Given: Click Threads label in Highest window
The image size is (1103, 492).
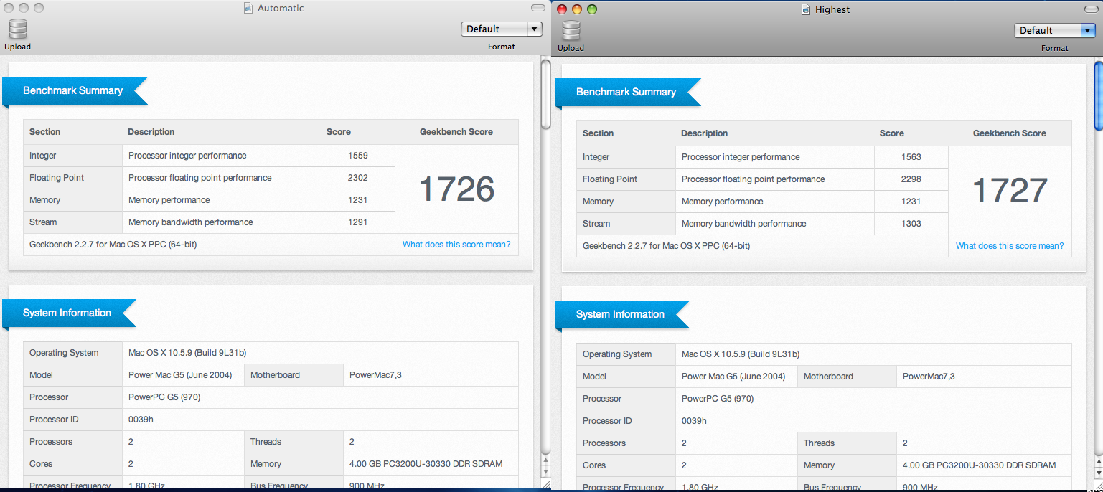Looking at the screenshot, I should (819, 443).
